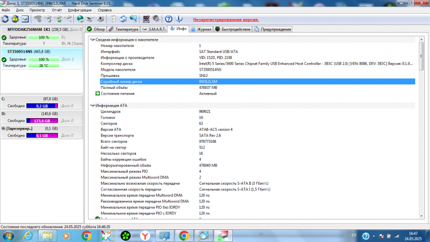The width and height of the screenshot is (430, 242).
Task: Click the Незарегистрированная версия link
Action: (226, 19)
